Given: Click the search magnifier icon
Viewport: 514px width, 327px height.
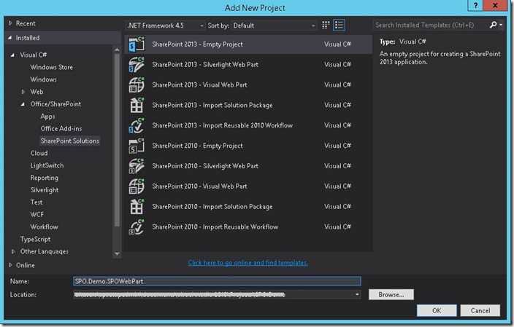Looking at the screenshot, I should pos(493,25).
